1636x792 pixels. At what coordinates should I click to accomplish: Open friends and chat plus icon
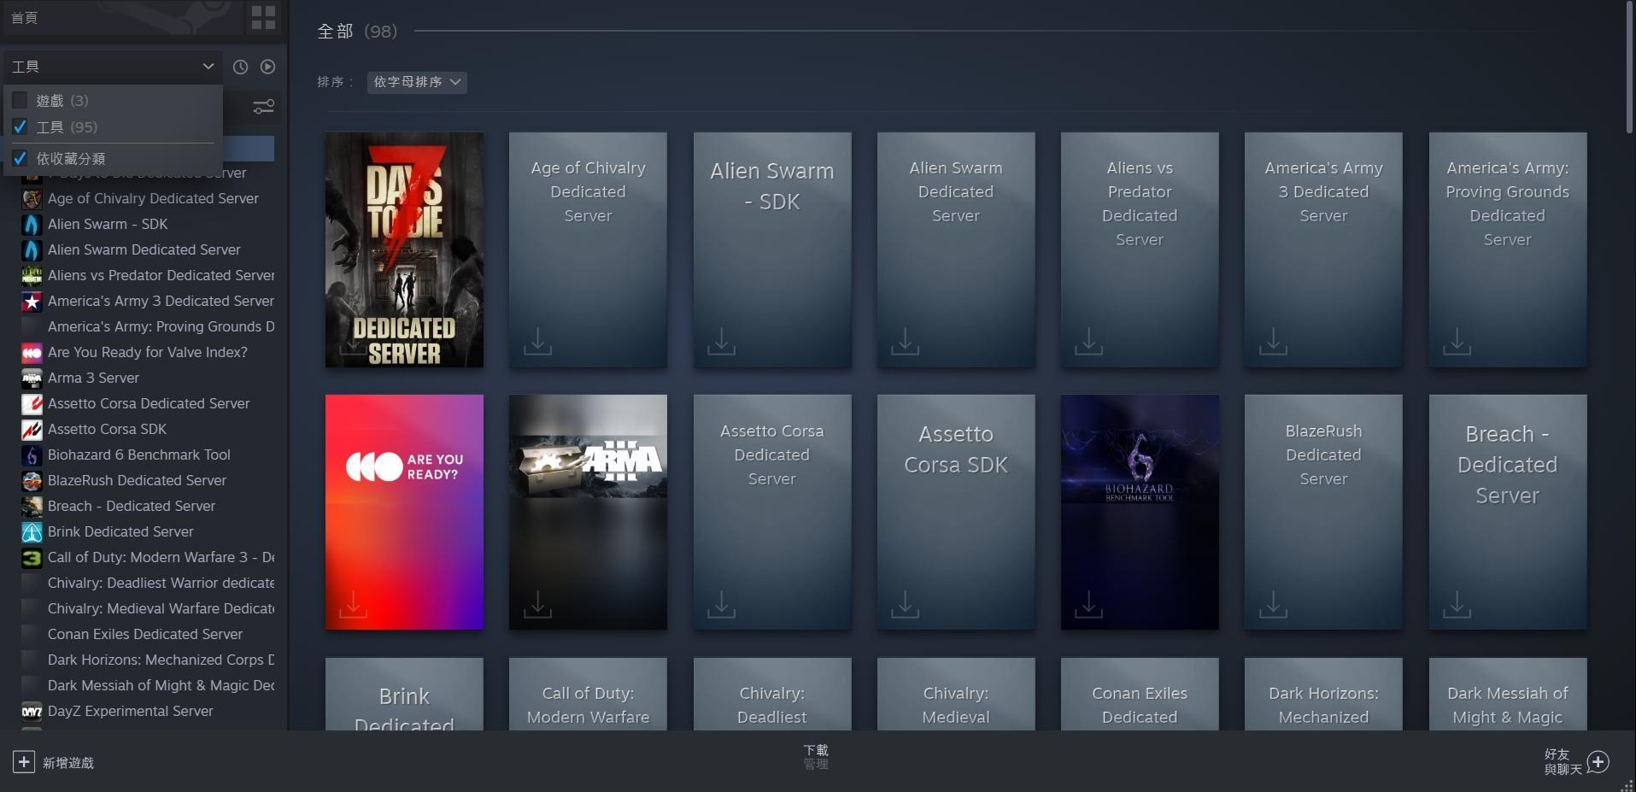point(1598,762)
